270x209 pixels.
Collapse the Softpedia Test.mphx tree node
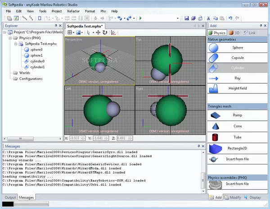(x=16, y=44)
